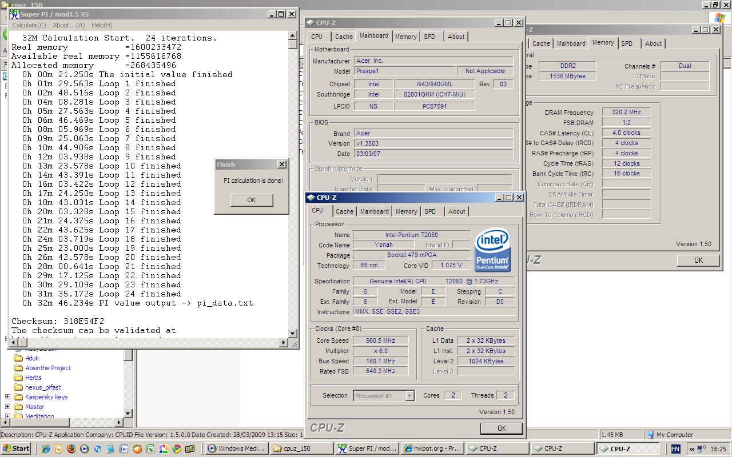Open the blue notepad icon left of Word
The height and width of the screenshot is (457, 732).
point(110,448)
